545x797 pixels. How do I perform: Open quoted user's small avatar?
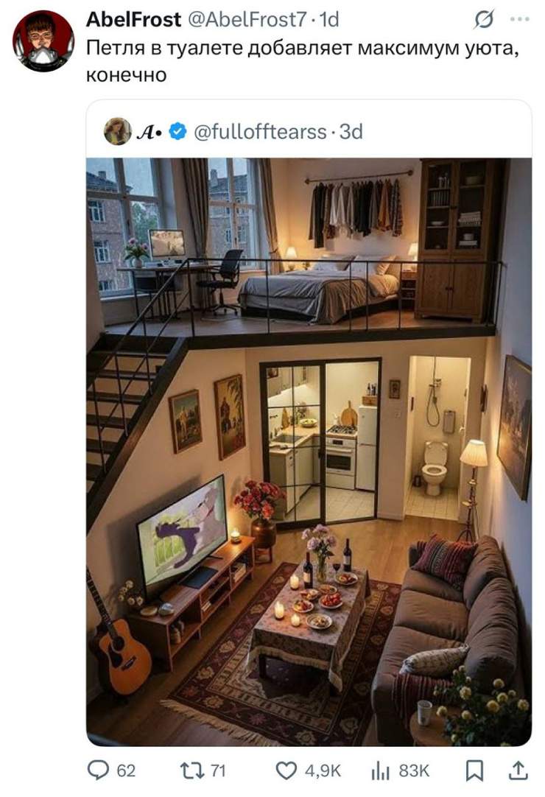(x=118, y=131)
